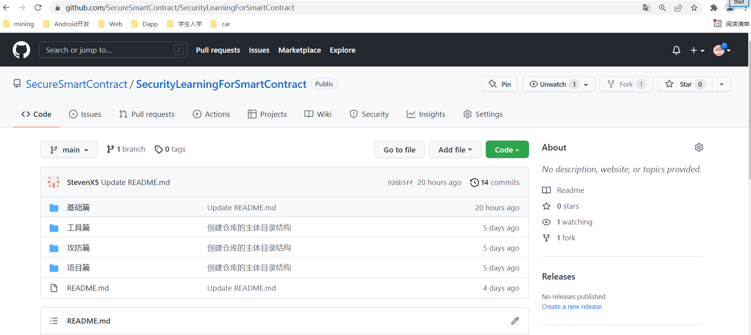Screen dimensions: 751x335
Task: Open the notifications bell
Action: 676,50
